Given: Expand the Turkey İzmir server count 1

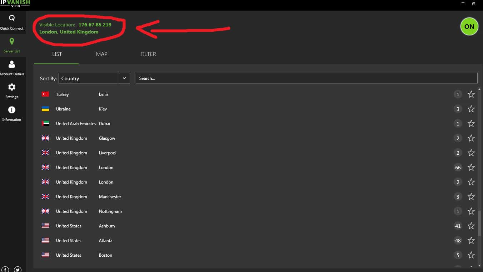Looking at the screenshot, I should click(458, 94).
